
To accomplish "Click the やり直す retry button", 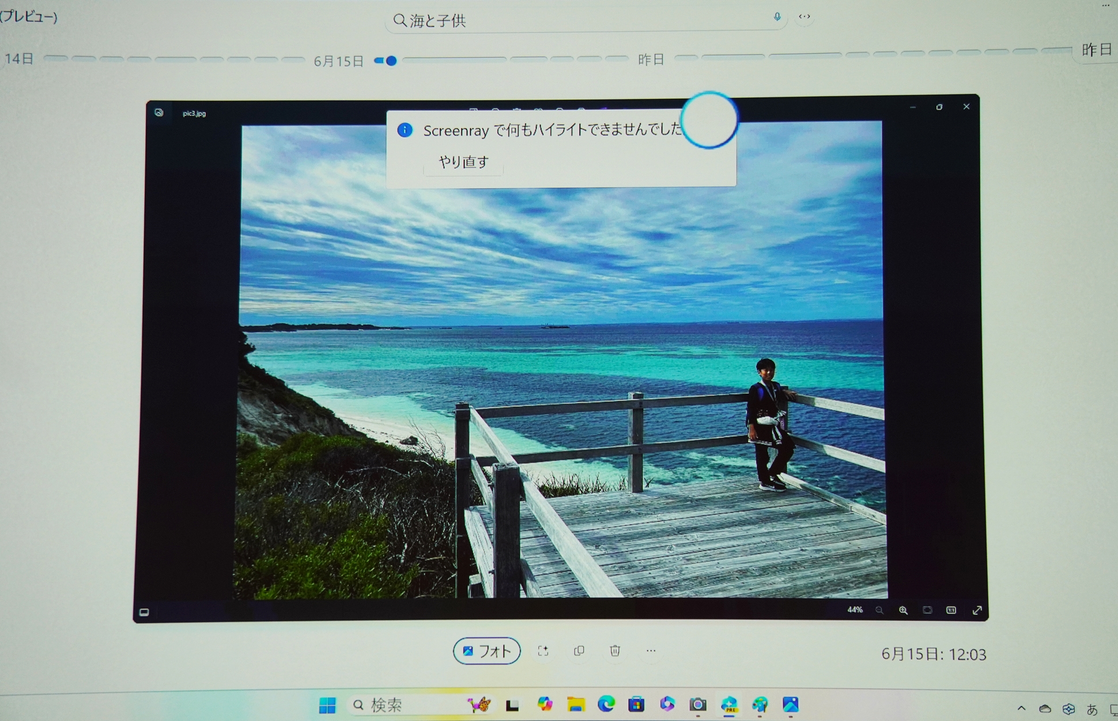I will [x=463, y=162].
